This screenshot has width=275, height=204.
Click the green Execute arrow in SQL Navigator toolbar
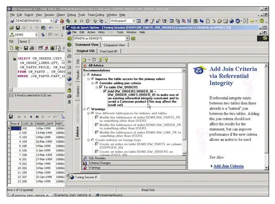pos(75,21)
